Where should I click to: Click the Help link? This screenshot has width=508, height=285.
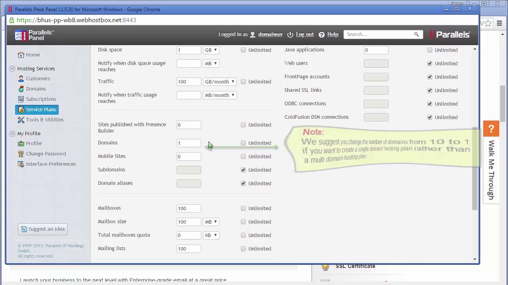333,34
